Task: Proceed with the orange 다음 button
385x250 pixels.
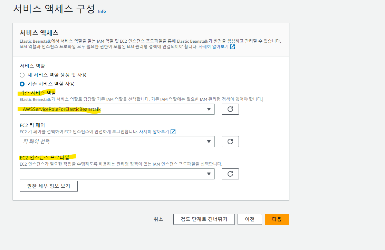Action: (277, 219)
